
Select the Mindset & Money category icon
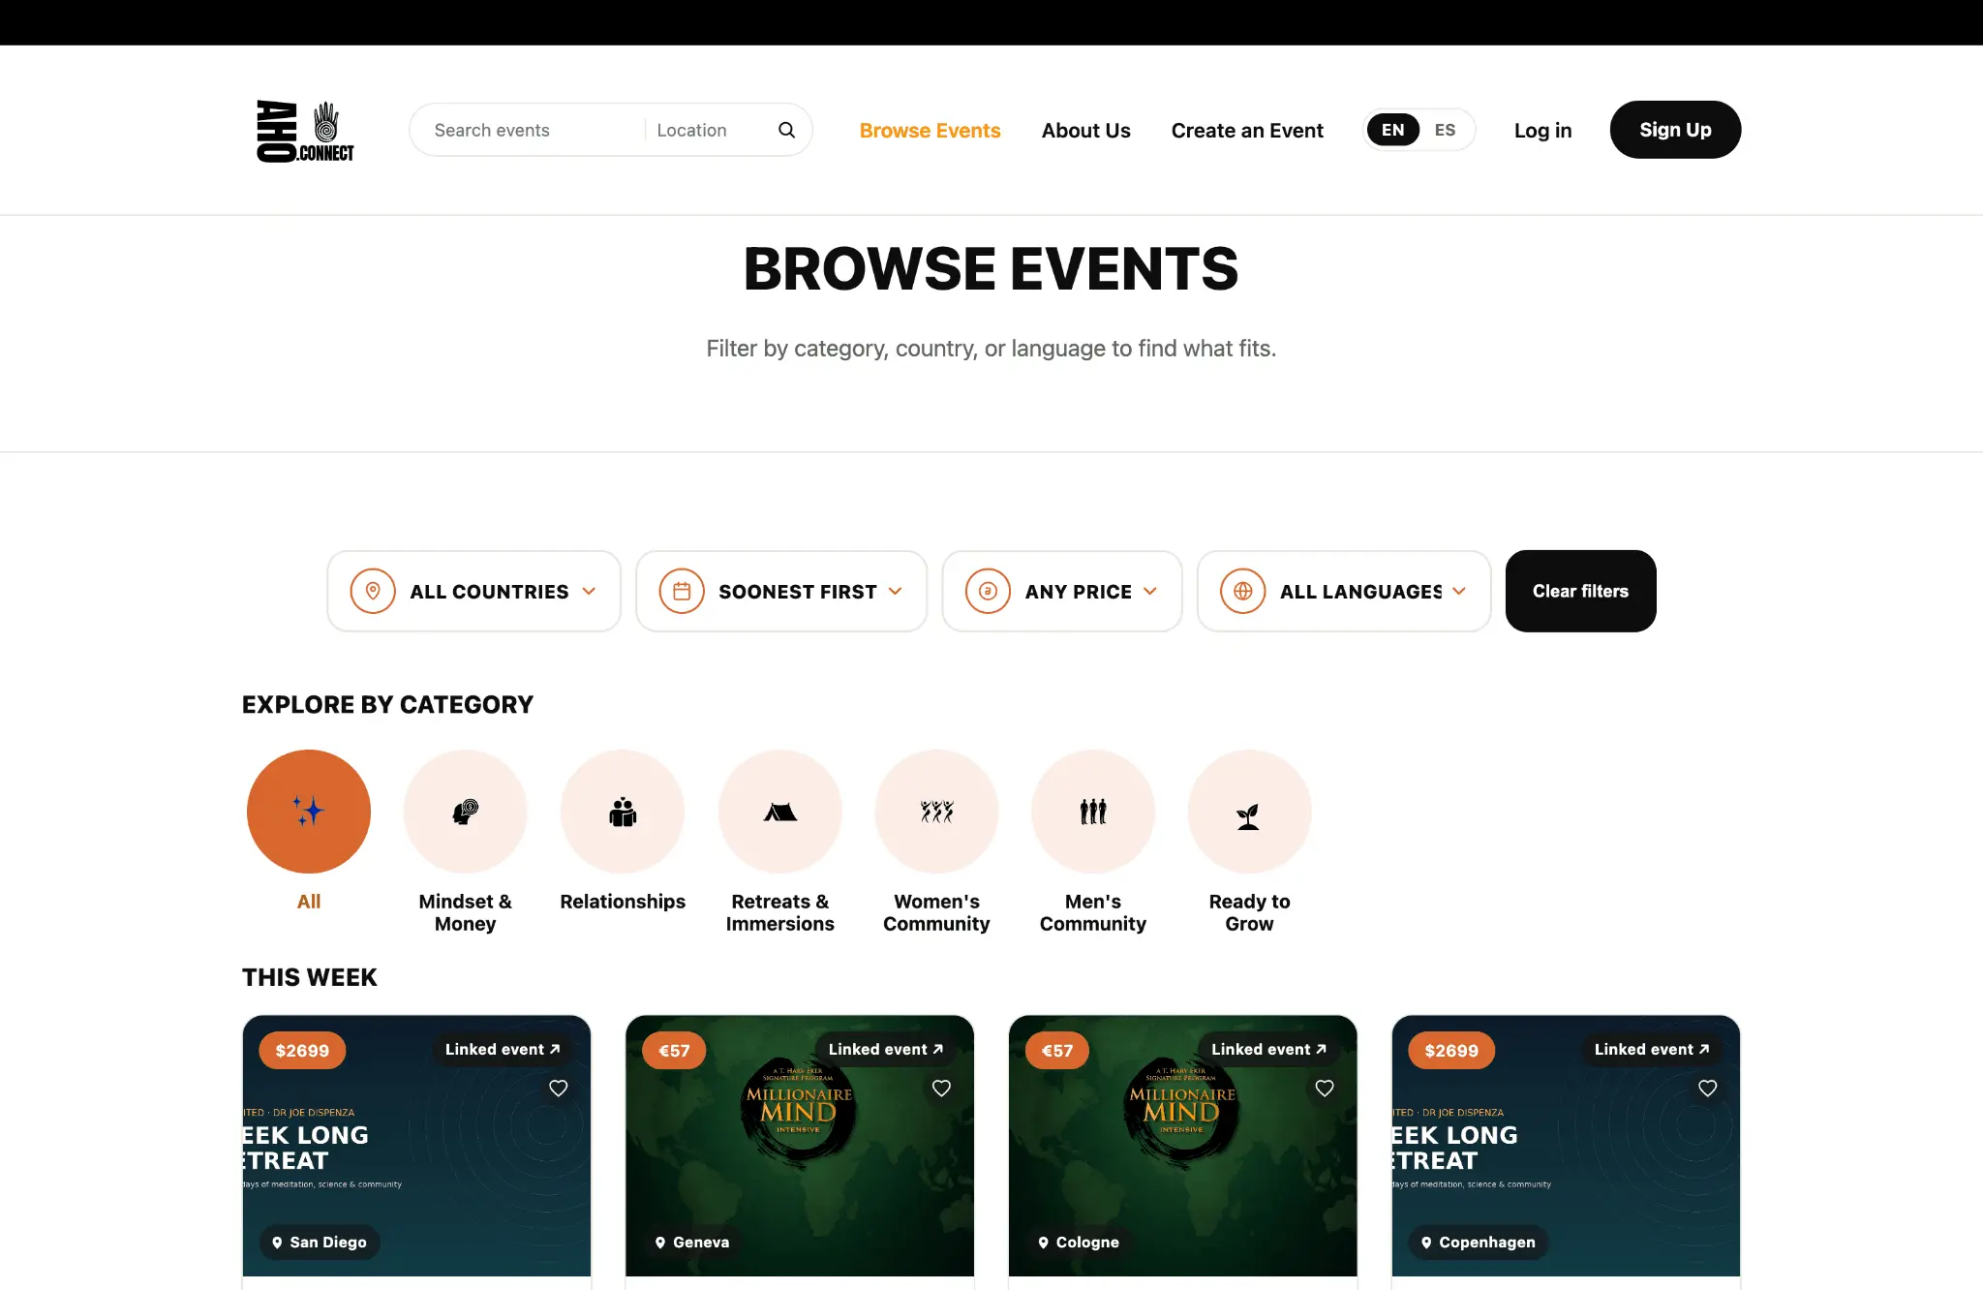[466, 812]
